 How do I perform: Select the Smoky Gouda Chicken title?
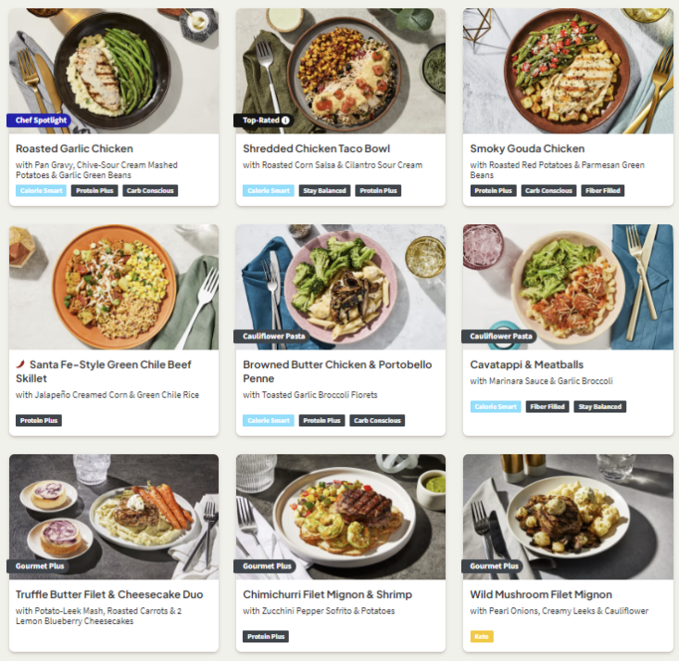(527, 148)
